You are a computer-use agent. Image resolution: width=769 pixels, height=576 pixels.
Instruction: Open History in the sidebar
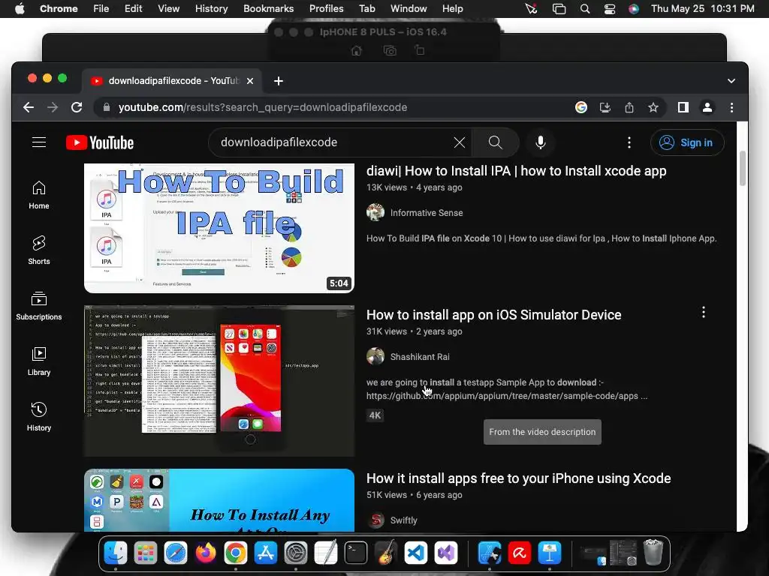39,417
